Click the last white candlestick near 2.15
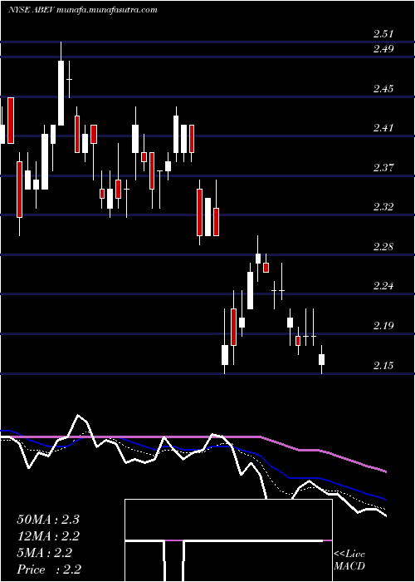Screen dimensions: 415x582 point(322,359)
